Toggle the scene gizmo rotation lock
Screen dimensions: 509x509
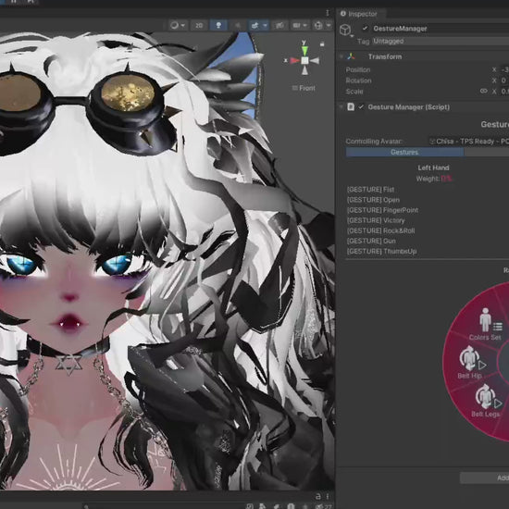click(322, 43)
